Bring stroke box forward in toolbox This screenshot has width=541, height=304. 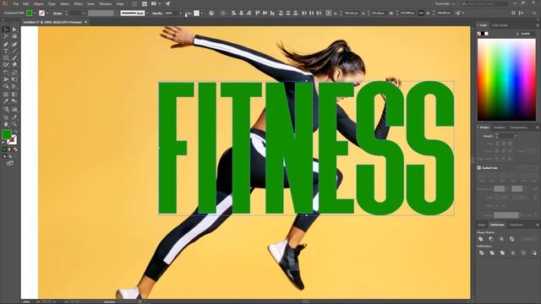pyautogui.click(x=12, y=139)
